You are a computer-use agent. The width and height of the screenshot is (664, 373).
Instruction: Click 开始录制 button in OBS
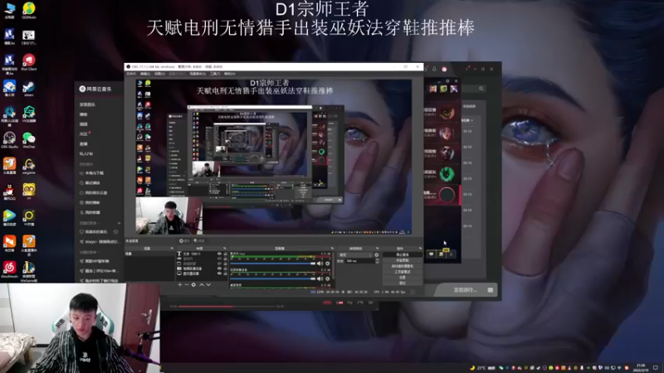(403, 260)
